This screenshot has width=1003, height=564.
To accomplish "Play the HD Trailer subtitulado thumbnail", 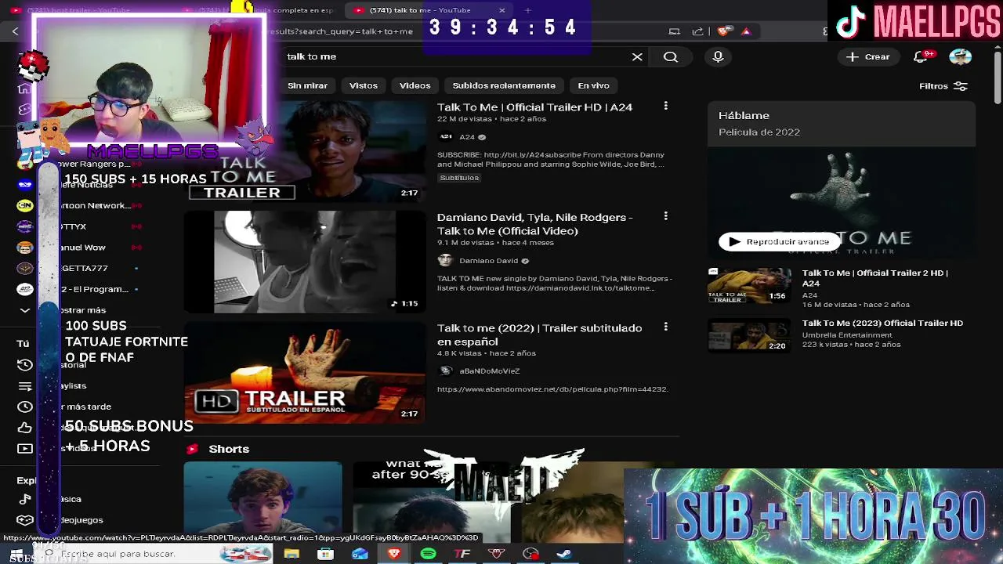I will [x=305, y=373].
